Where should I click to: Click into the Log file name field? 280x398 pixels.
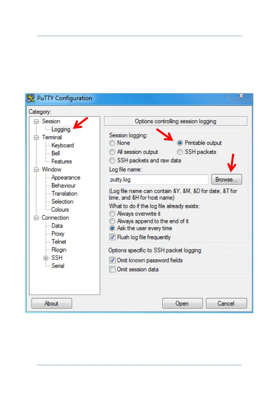click(x=159, y=179)
